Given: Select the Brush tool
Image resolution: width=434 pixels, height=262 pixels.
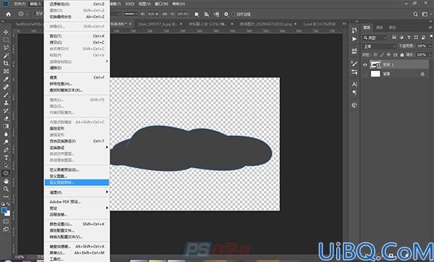Looking at the screenshot, I should (6, 95).
